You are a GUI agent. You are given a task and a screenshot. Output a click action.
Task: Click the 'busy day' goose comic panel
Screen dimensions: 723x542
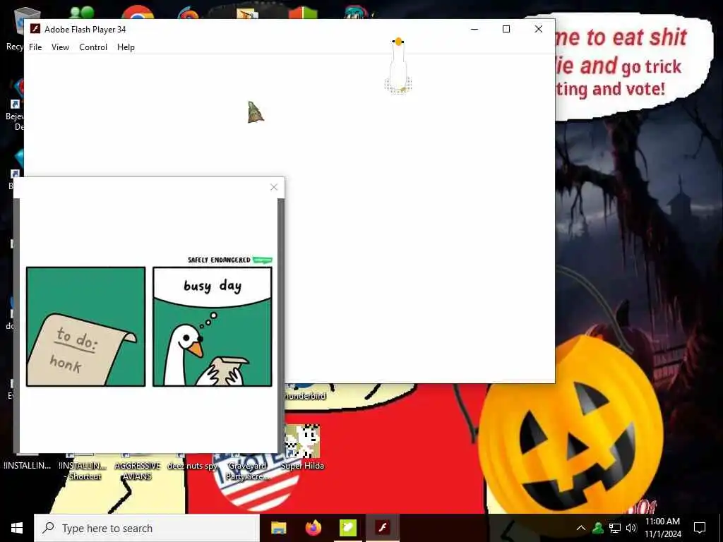pos(213,326)
